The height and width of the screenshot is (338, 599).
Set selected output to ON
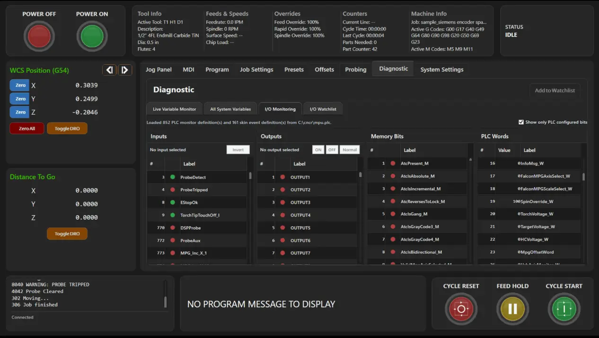[x=318, y=150]
